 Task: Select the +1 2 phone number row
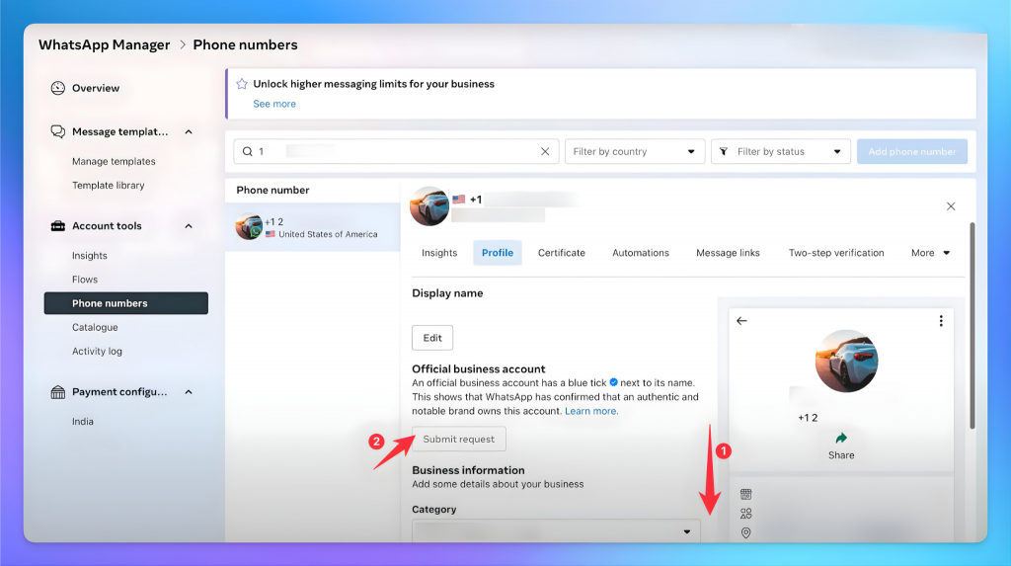[312, 227]
